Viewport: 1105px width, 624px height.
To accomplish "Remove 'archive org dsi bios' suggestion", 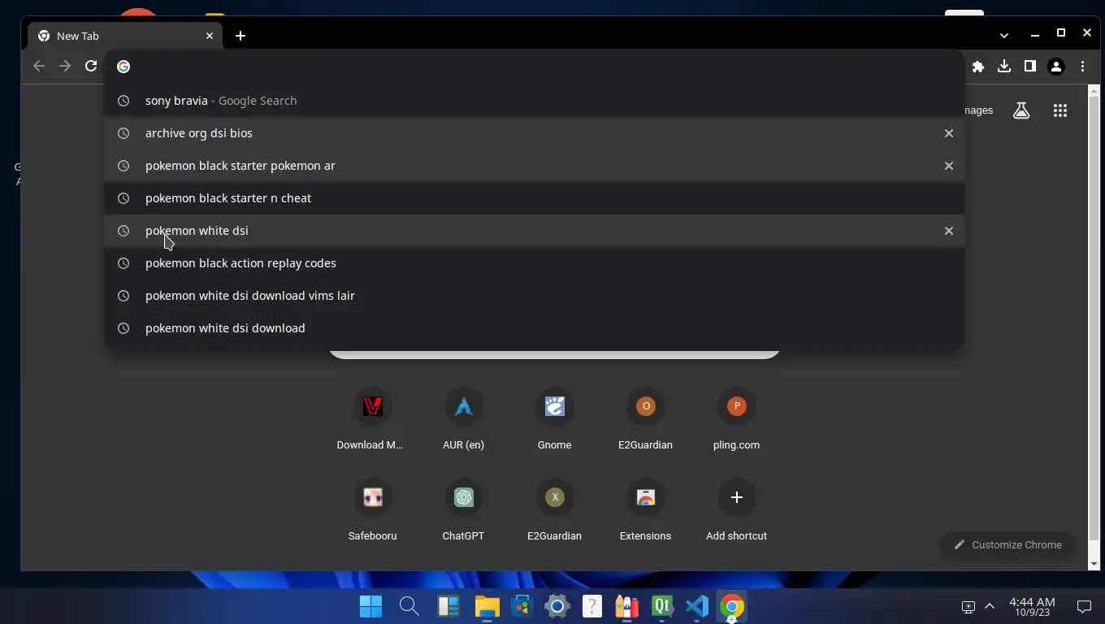I will (x=948, y=133).
